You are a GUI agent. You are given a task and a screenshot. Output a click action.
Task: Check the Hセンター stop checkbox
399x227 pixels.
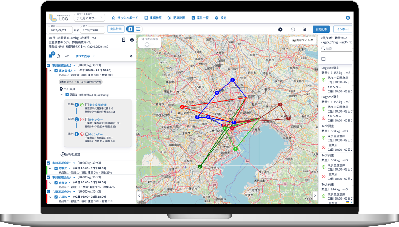tap(87, 119)
